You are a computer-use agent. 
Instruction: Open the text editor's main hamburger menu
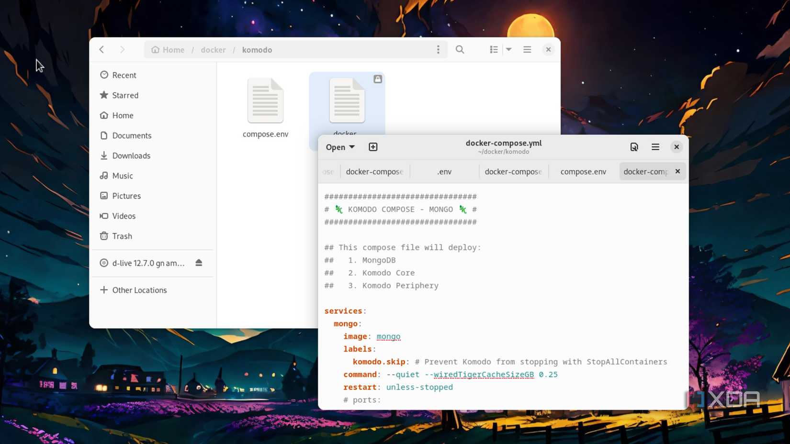(655, 147)
